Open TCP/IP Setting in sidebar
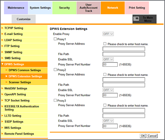Image resolution: width=165 pixels, height=140 pixels. pos(24,28)
